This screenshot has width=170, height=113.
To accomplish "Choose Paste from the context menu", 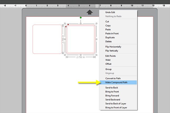I will tap(118, 30).
